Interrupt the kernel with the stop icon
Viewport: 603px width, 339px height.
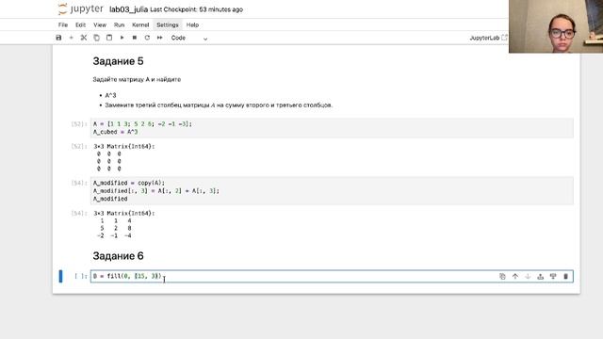tap(134, 38)
